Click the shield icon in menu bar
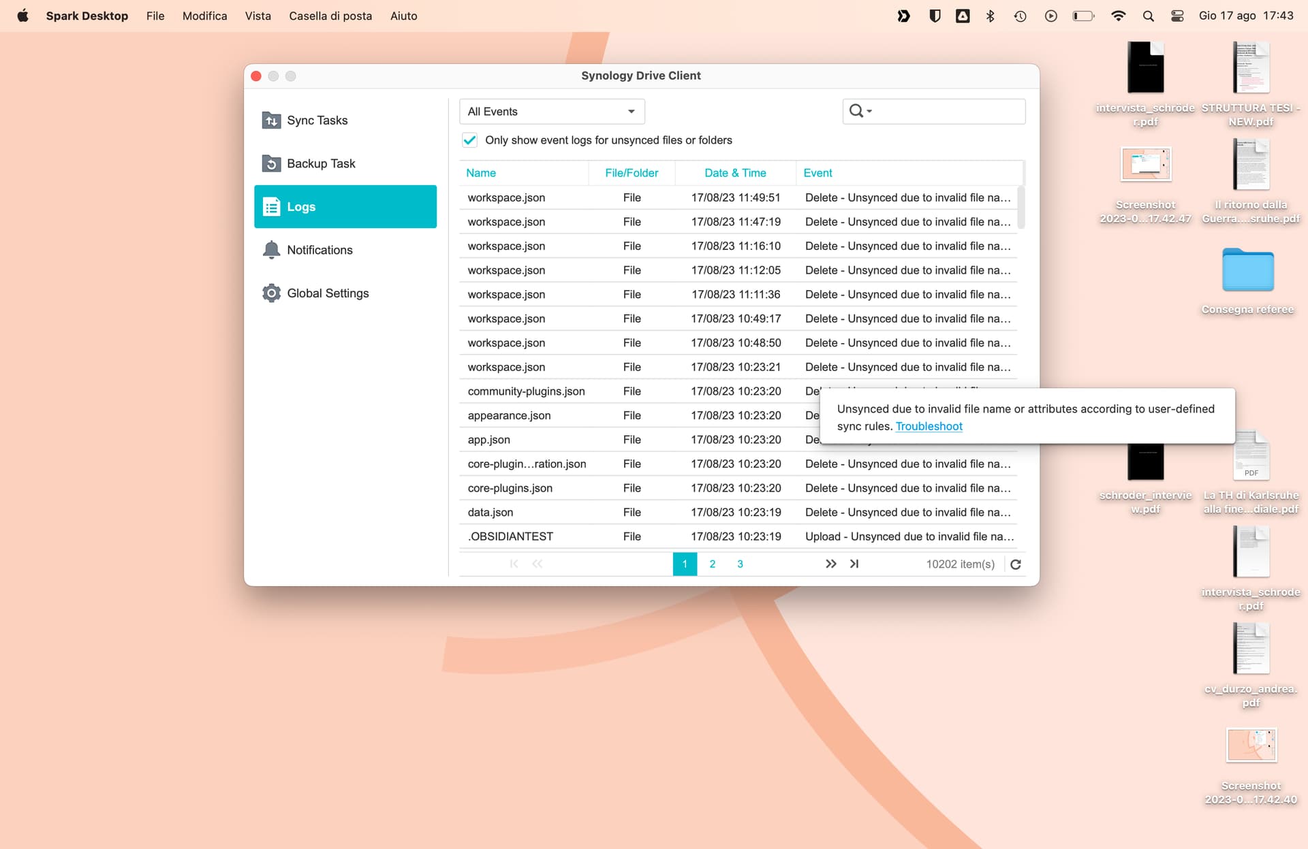The image size is (1308, 849). [935, 16]
